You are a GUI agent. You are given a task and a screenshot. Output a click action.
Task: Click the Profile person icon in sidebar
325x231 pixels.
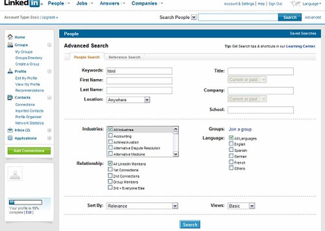(x=10, y=71)
